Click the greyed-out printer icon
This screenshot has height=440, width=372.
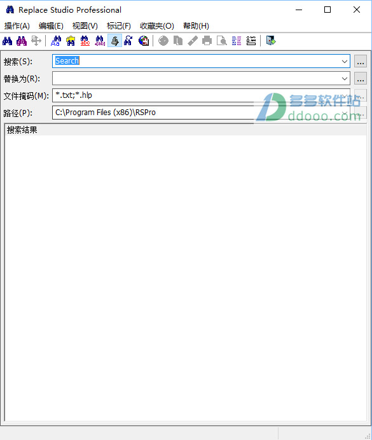(207, 41)
